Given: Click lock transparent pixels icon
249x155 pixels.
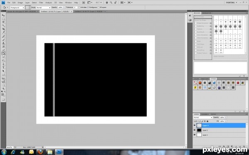Looking at the screenshot, I should [200, 121].
